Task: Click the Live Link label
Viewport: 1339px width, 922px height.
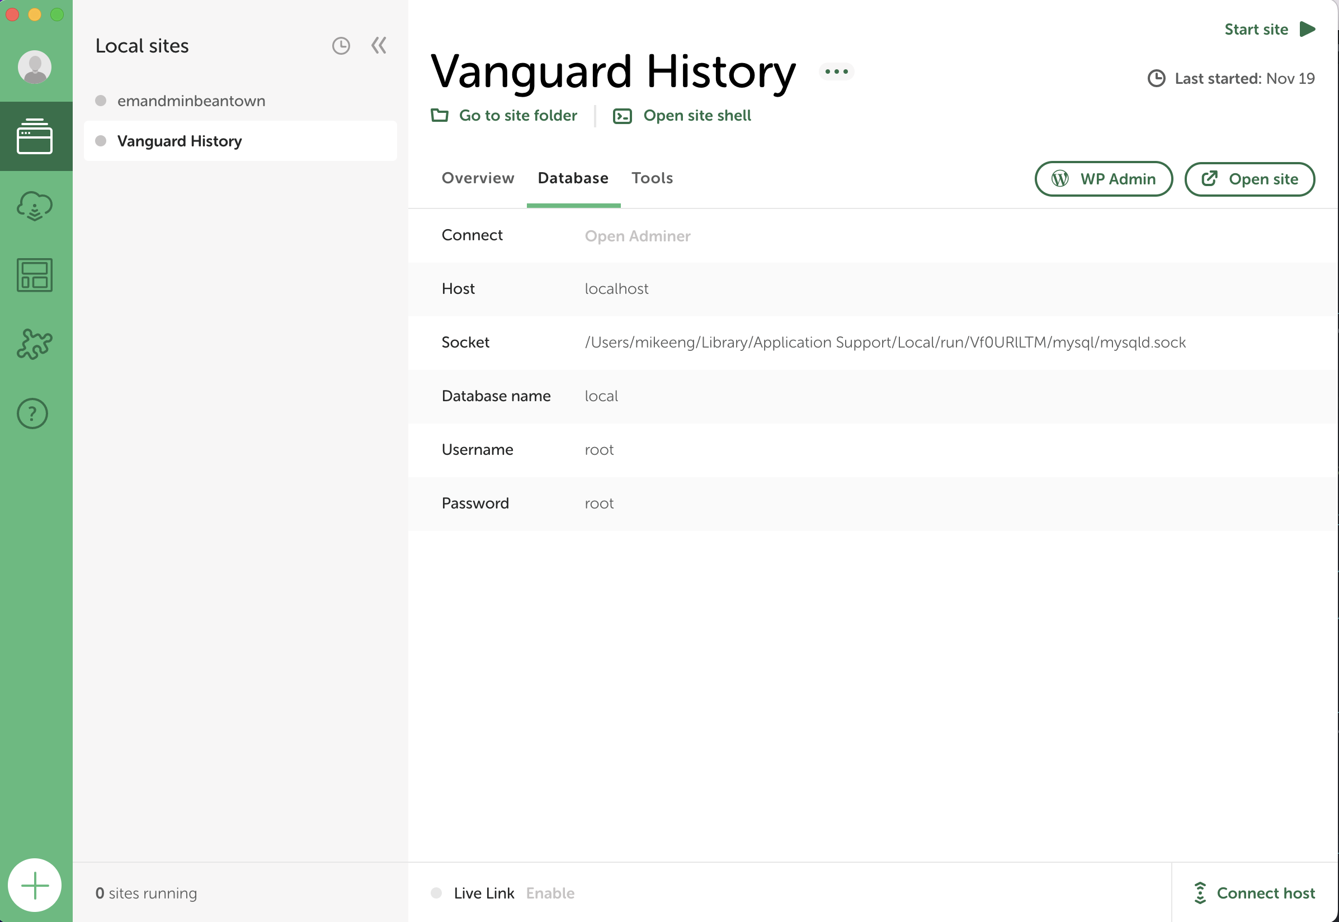Action: click(x=484, y=893)
